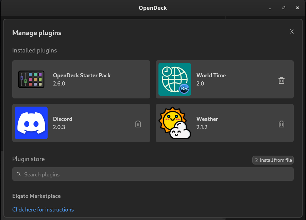This screenshot has width=306, height=220.
Task: Click the Weather sun and cloud icon
Action: [175, 123]
